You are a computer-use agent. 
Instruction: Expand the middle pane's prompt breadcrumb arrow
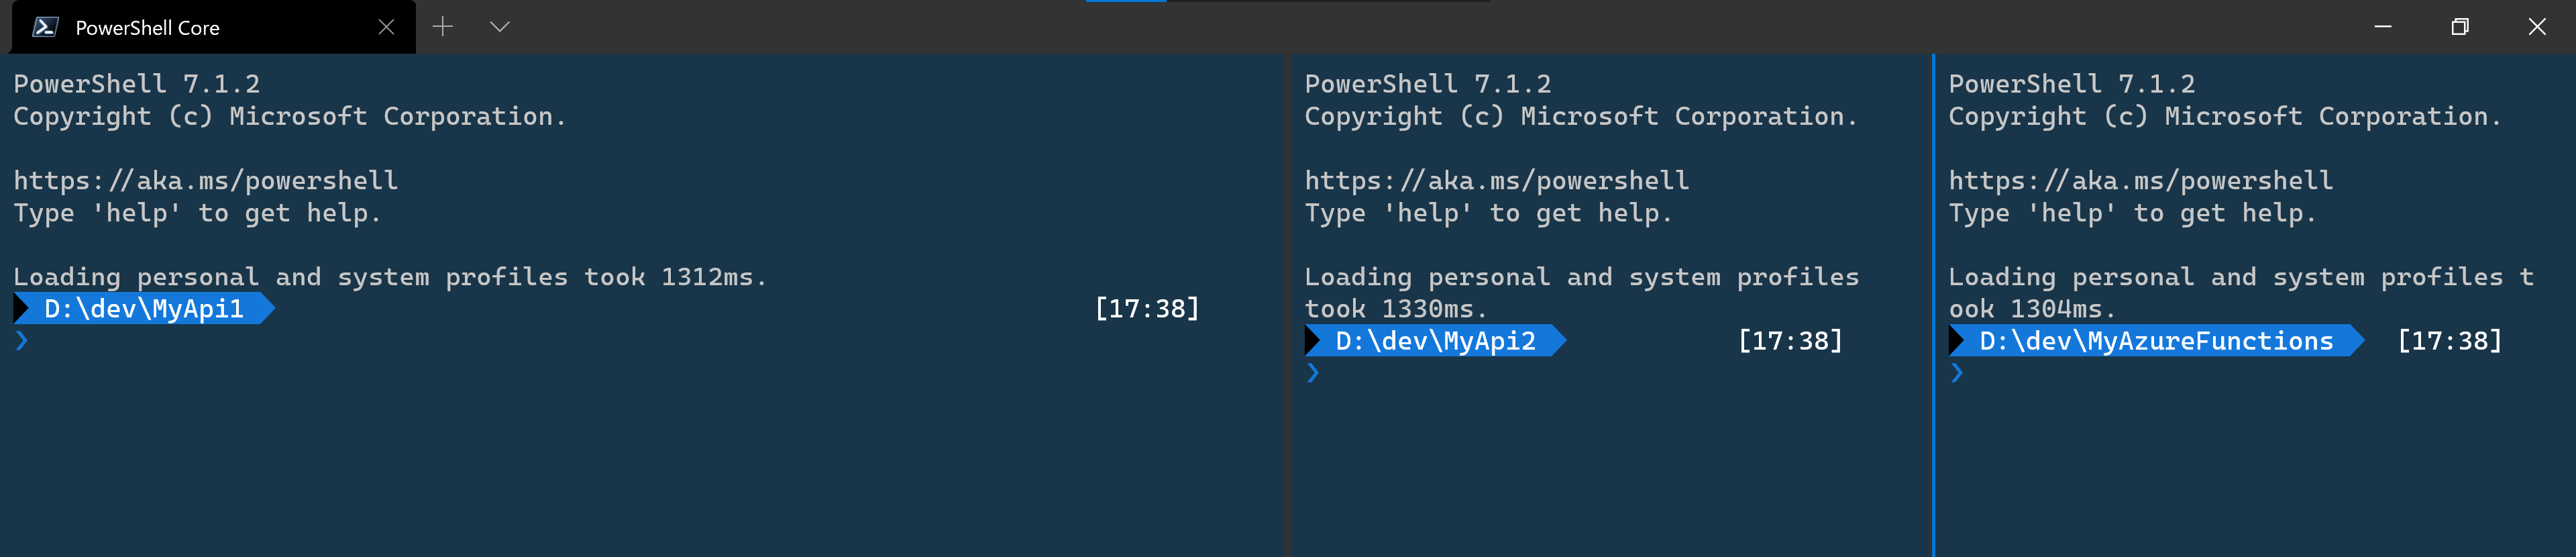pyautogui.click(x=1557, y=341)
